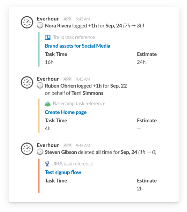Screen dimensions: 187x212
Task: Click Everhour avatar on Steven Gibson message
Action: (x=27, y=149)
